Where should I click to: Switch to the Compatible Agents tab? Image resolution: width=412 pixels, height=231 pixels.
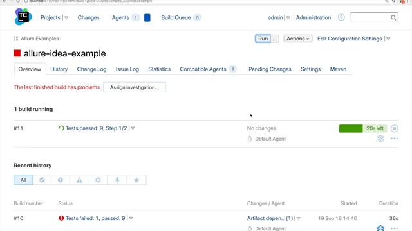208,69
